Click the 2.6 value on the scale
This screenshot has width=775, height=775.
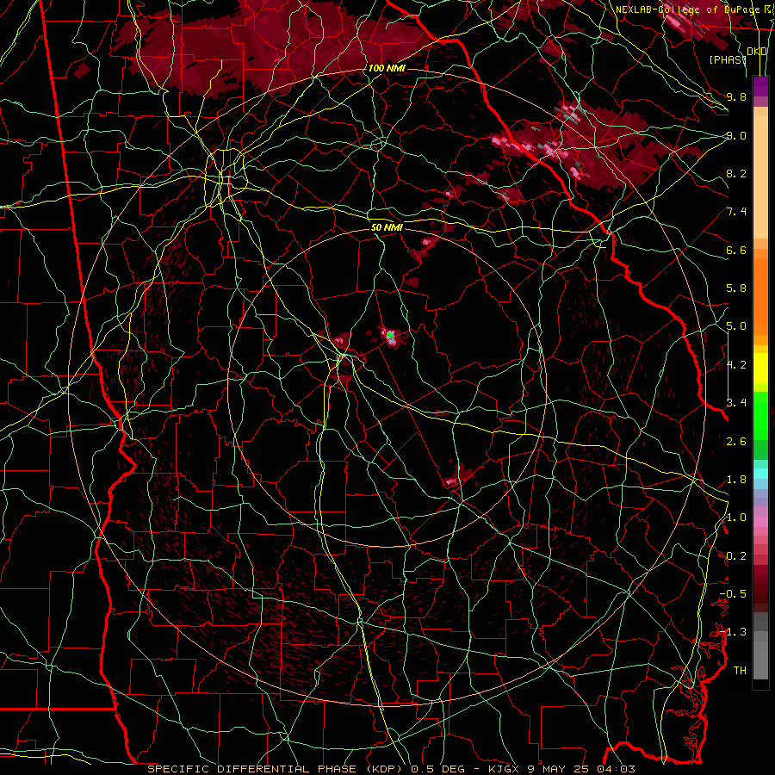[736, 442]
